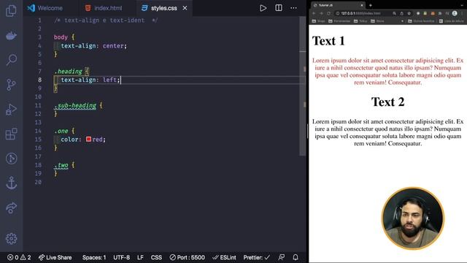Click the .sub-heading selector
467x263 pixels.
click(x=75, y=105)
